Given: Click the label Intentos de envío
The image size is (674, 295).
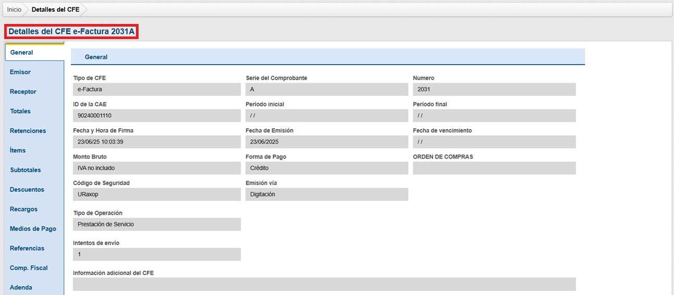Looking at the screenshot, I should click(x=96, y=243).
